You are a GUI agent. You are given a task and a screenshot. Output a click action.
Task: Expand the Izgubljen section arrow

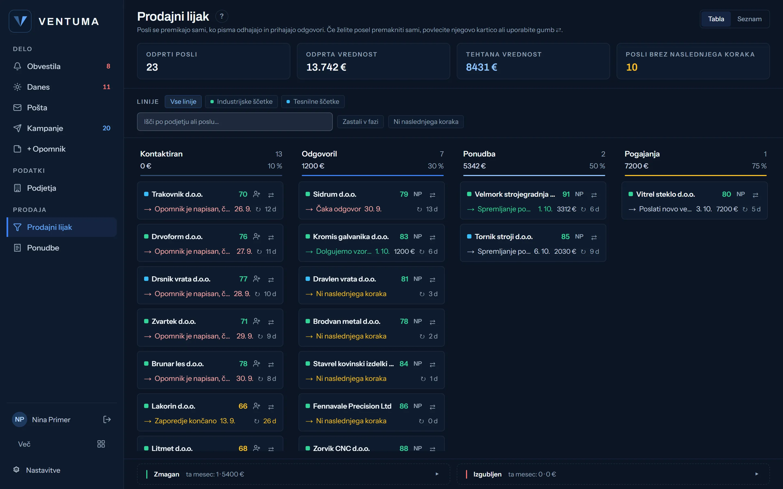click(757, 474)
